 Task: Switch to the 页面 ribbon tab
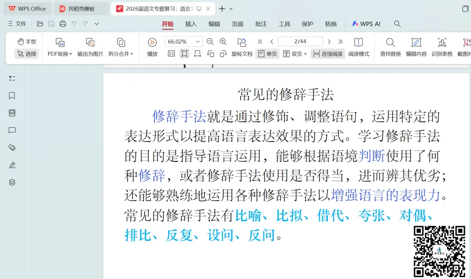[x=238, y=24]
